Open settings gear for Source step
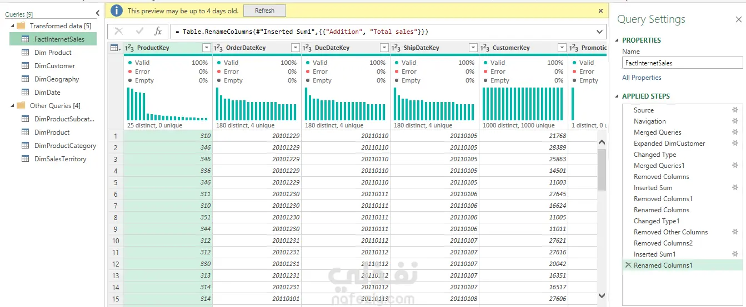746x307 pixels. pyautogui.click(x=735, y=110)
